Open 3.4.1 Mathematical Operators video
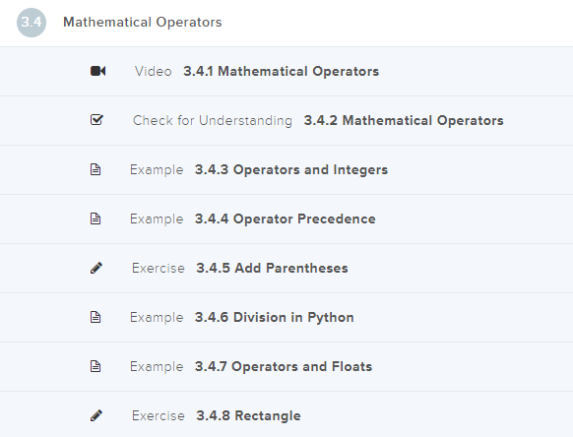 click(281, 71)
